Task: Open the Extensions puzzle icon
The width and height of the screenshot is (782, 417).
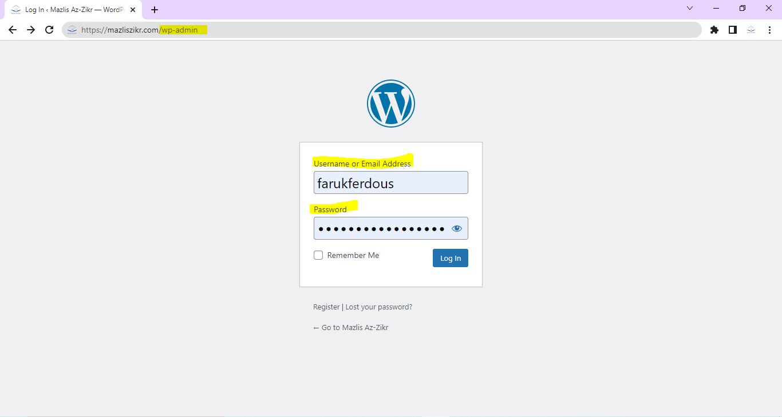Action: [714, 30]
